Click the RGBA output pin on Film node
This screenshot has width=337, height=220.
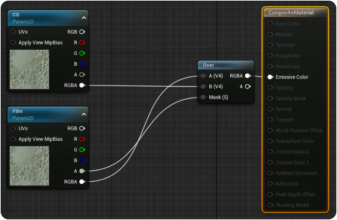click(x=82, y=182)
